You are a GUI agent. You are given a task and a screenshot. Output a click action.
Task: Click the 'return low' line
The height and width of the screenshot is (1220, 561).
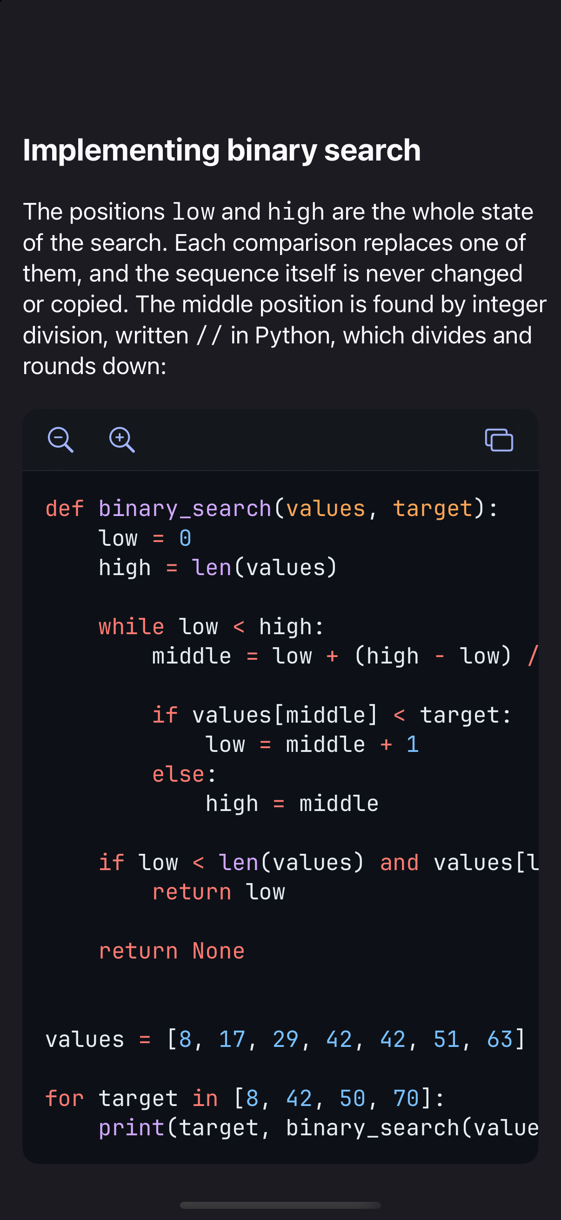[x=218, y=892]
